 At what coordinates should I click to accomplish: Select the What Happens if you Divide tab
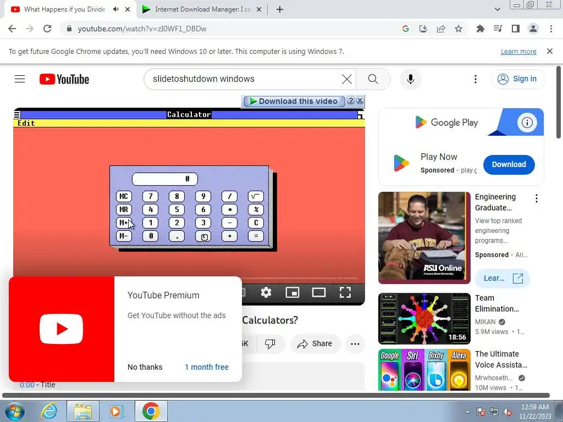tap(65, 9)
